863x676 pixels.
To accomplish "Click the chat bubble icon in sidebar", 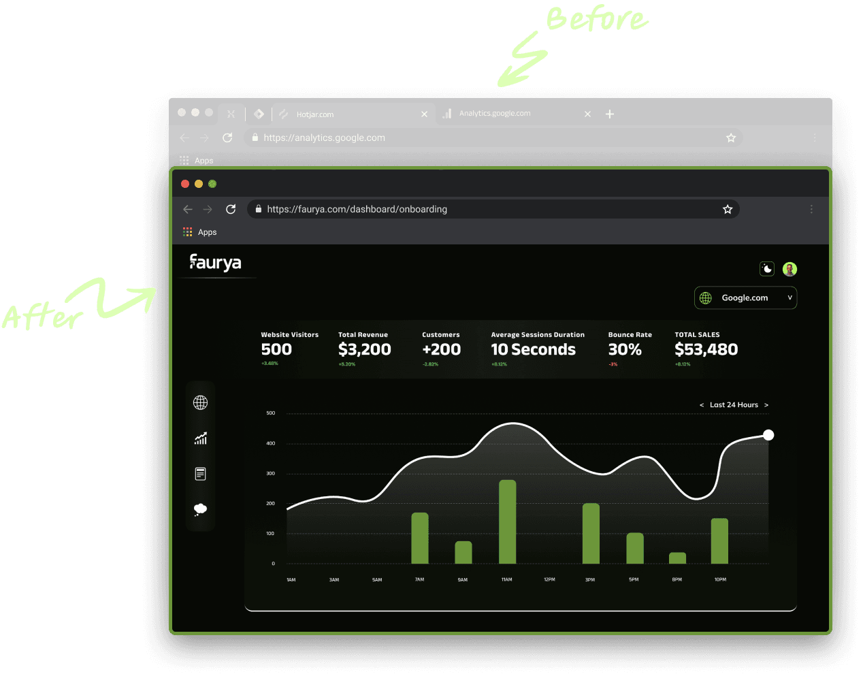I will point(200,509).
